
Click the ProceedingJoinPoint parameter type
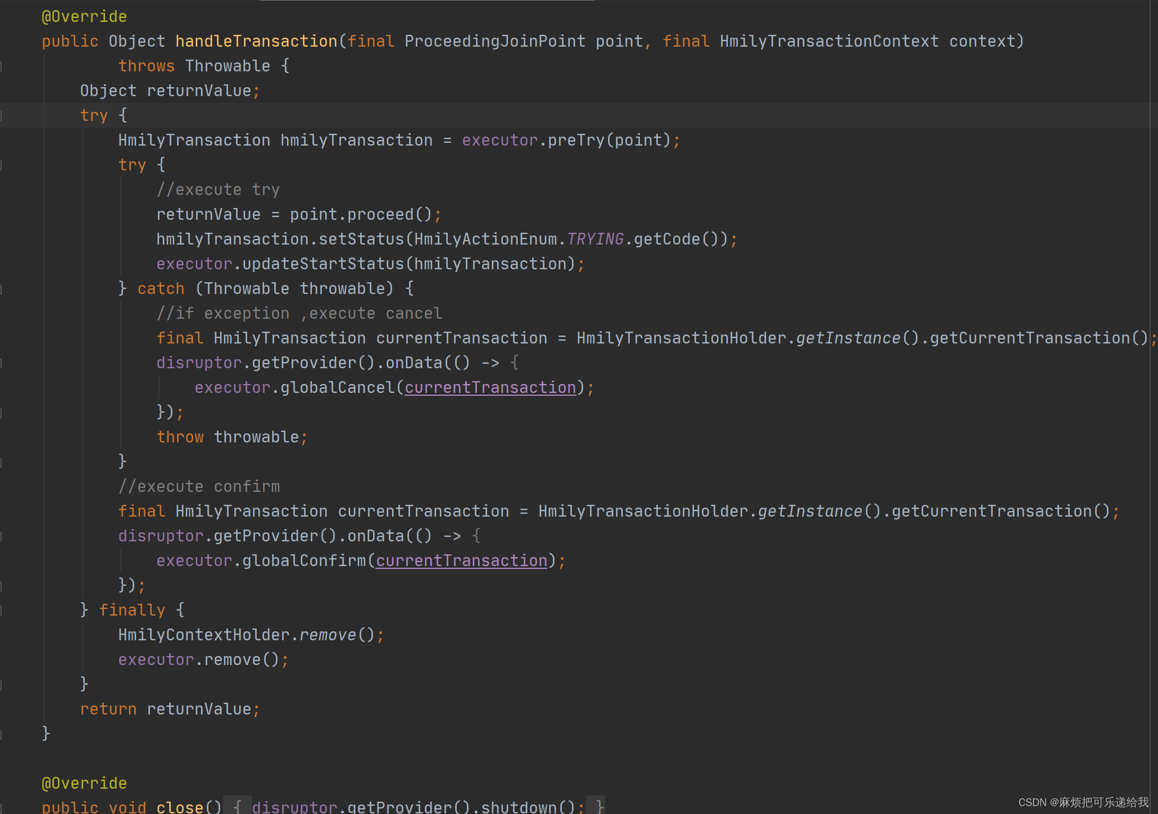point(494,41)
